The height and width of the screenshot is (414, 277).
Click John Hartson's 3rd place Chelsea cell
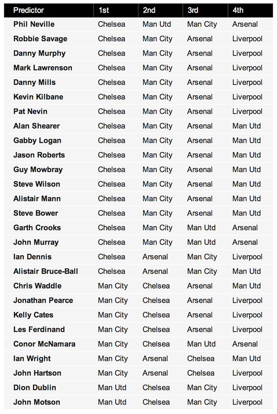(x=200, y=373)
